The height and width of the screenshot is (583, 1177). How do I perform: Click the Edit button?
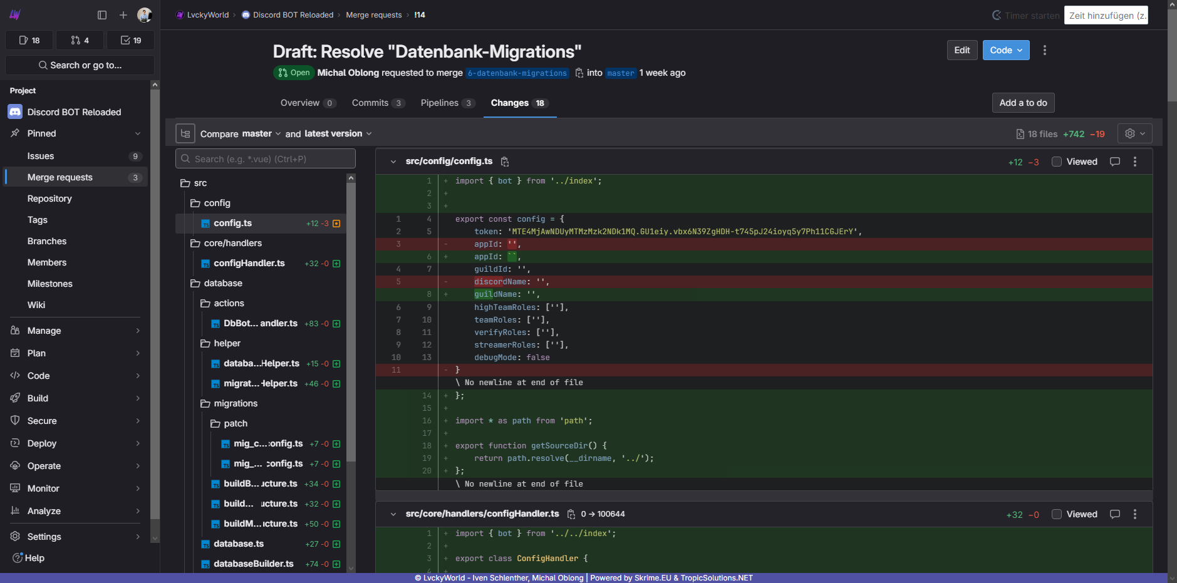pyautogui.click(x=962, y=50)
